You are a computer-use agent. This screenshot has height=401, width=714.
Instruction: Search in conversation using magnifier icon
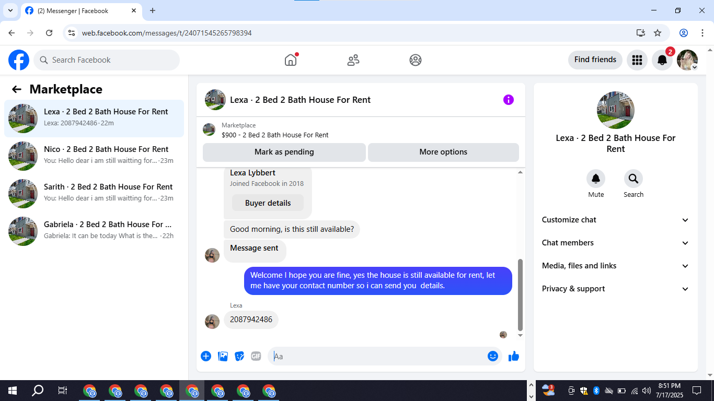coord(634,179)
